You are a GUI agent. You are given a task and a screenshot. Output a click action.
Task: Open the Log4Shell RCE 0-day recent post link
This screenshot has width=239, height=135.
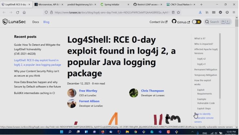(37, 62)
